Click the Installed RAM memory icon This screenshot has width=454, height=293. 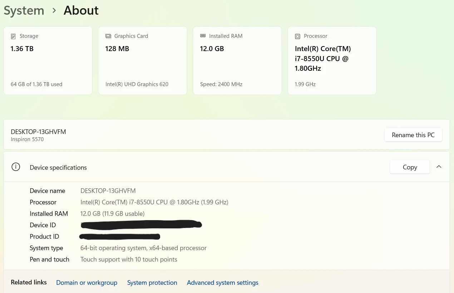click(x=203, y=36)
